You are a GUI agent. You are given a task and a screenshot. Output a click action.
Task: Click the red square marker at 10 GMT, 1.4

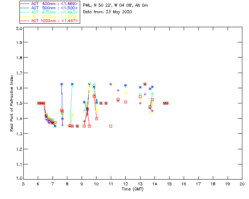(96, 119)
